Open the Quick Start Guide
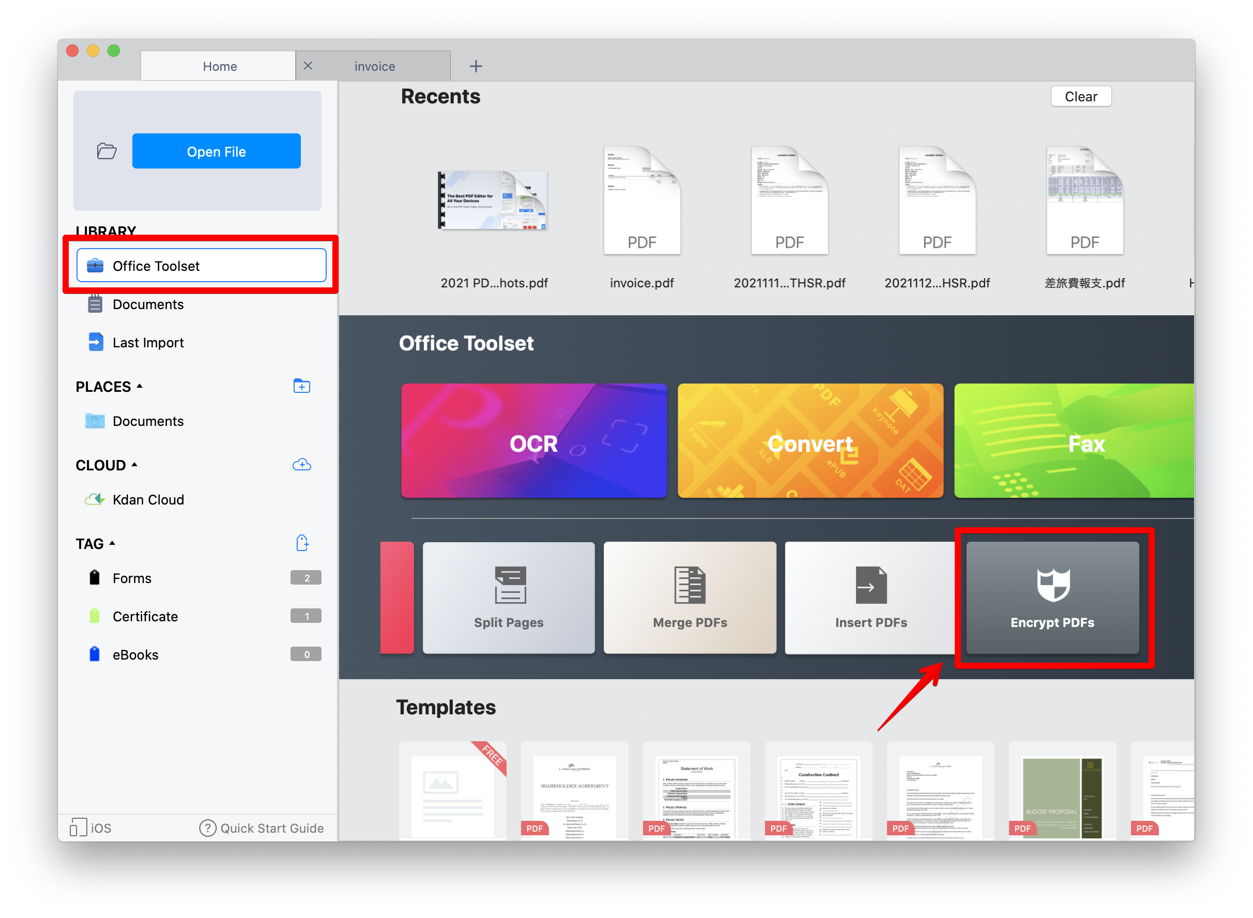Image resolution: width=1253 pixels, height=918 pixels. [x=262, y=829]
